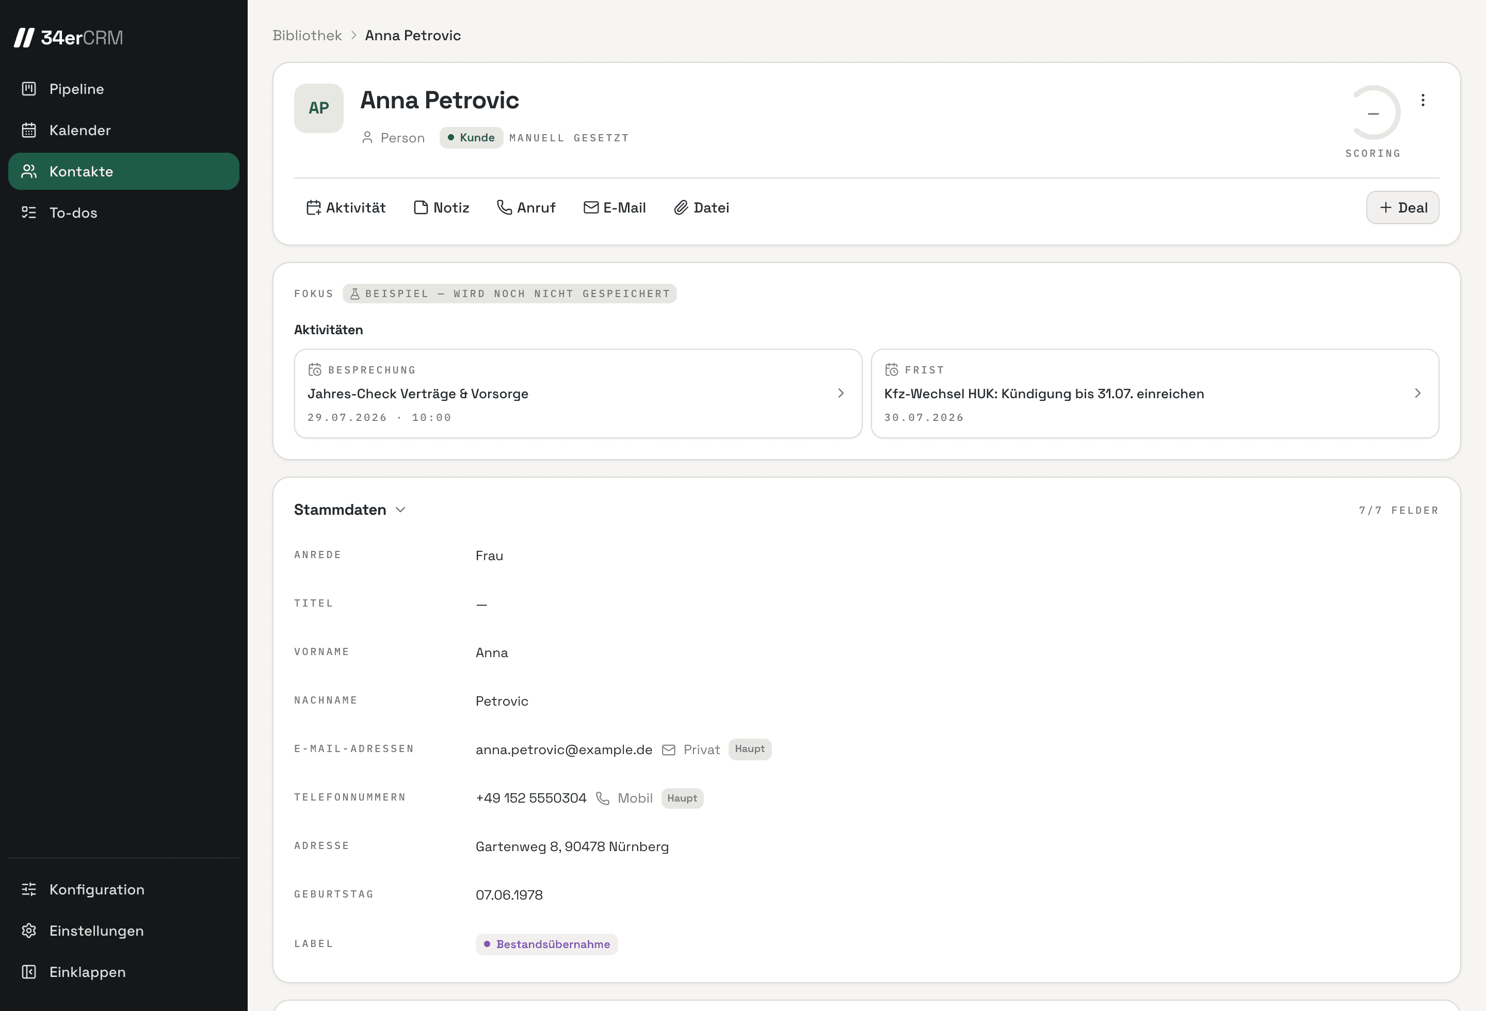Open the Kfz-Wechsel HUK Frist card
Viewport: 1486px width, 1011px height.
pos(1155,394)
